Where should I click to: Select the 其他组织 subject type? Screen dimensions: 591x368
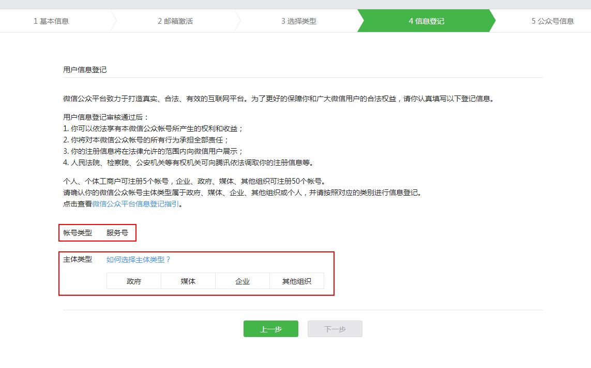[x=297, y=281]
